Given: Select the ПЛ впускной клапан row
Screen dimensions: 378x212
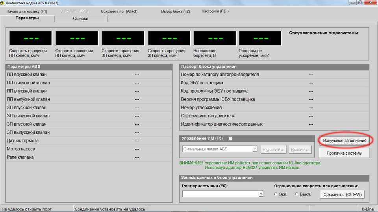Looking at the screenshot, I should point(89,75).
